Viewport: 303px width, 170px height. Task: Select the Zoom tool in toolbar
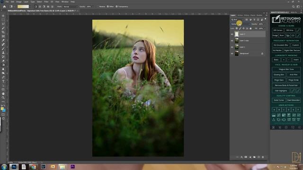pyautogui.click(x=3, y=98)
